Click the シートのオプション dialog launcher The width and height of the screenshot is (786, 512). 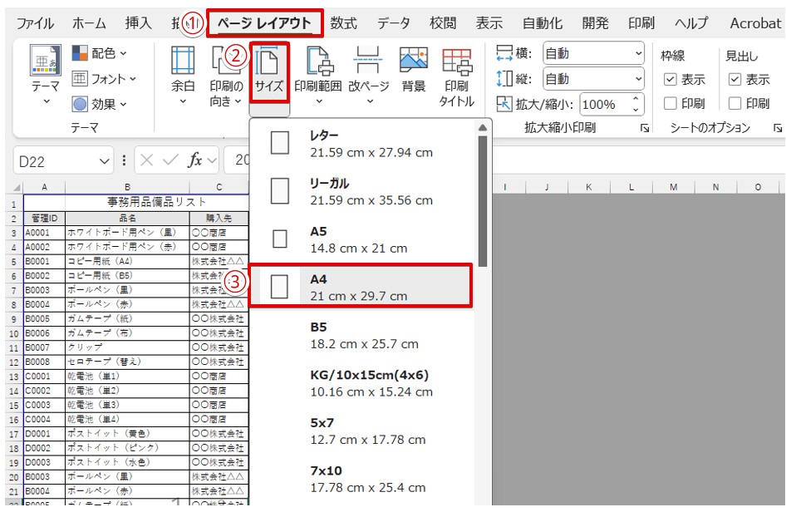click(778, 126)
